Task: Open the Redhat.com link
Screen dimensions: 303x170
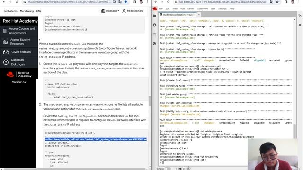Action: tap(10, 11)
